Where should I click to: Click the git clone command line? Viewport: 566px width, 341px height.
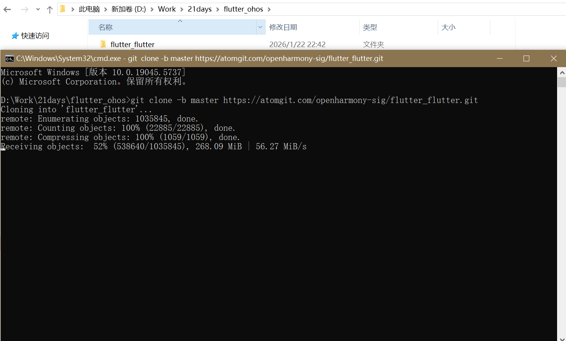239,100
